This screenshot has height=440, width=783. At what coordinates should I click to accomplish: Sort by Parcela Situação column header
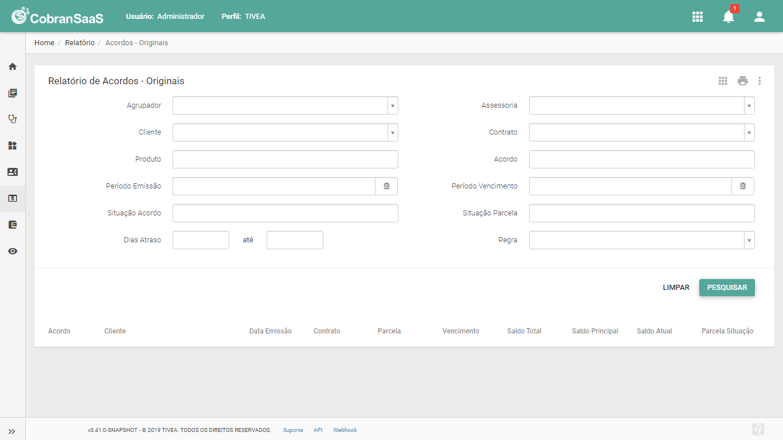[727, 331]
